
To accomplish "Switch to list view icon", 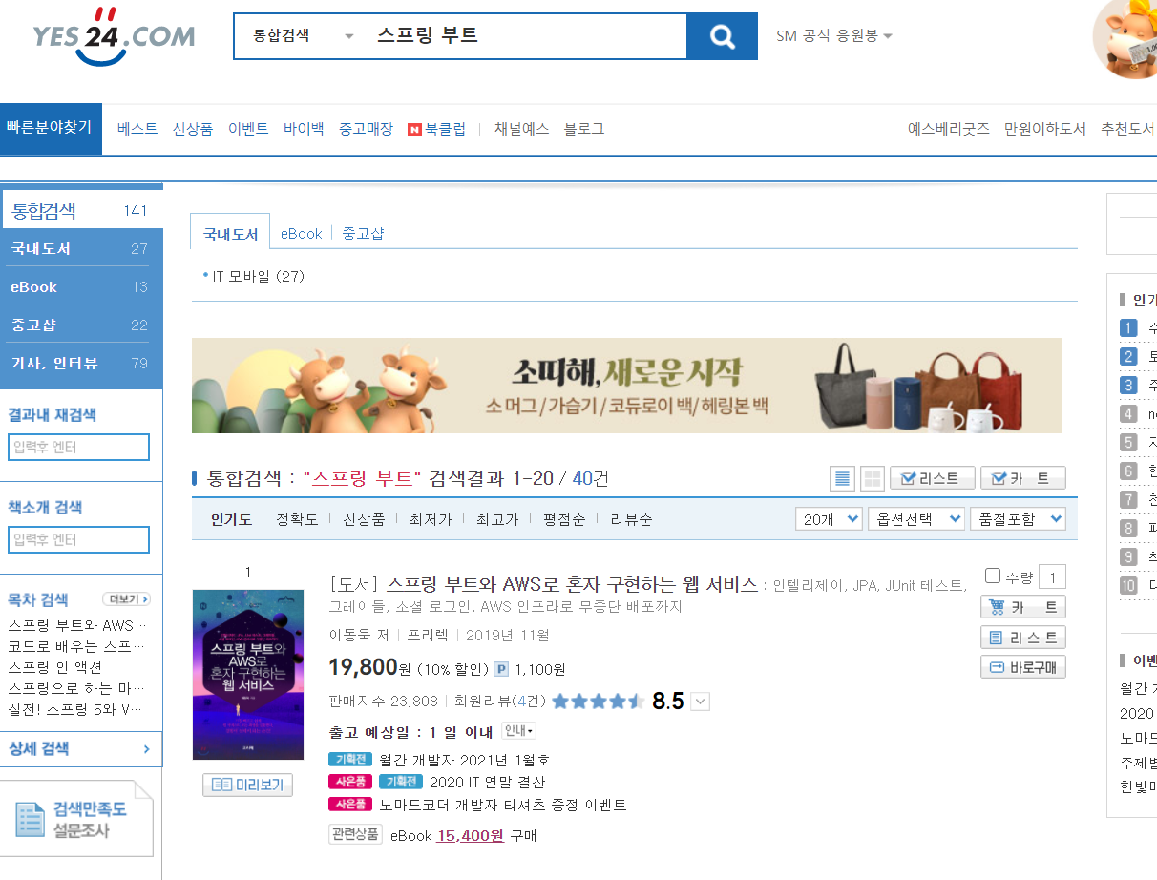I will tap(843, 478).
